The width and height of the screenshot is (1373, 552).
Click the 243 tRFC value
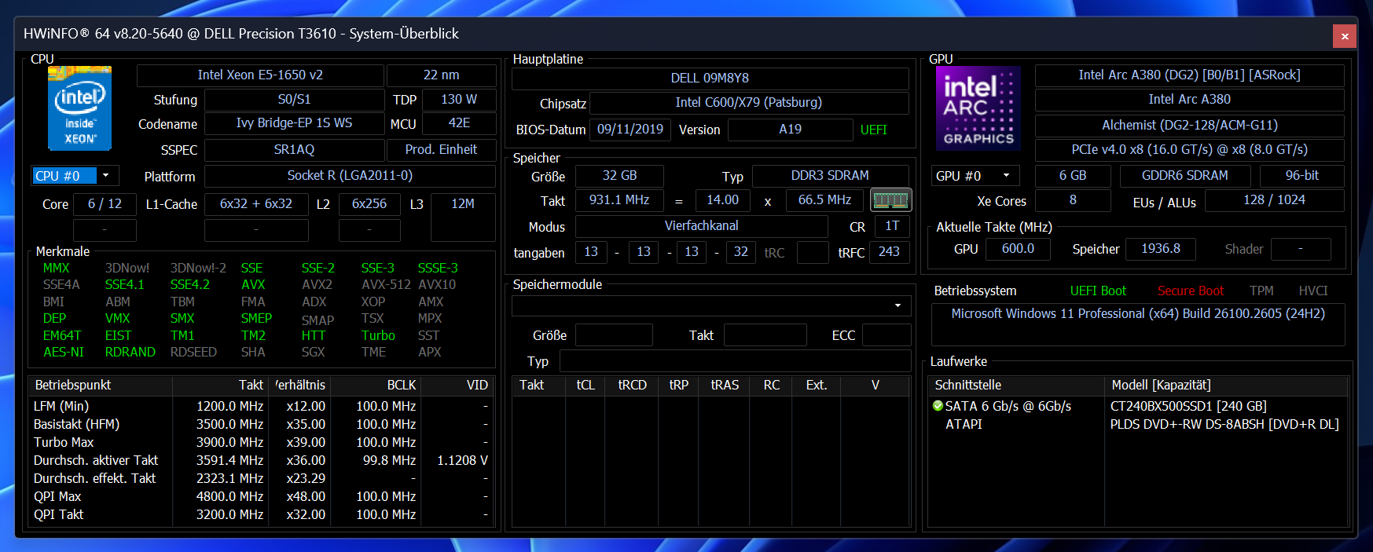pos(889,252)
